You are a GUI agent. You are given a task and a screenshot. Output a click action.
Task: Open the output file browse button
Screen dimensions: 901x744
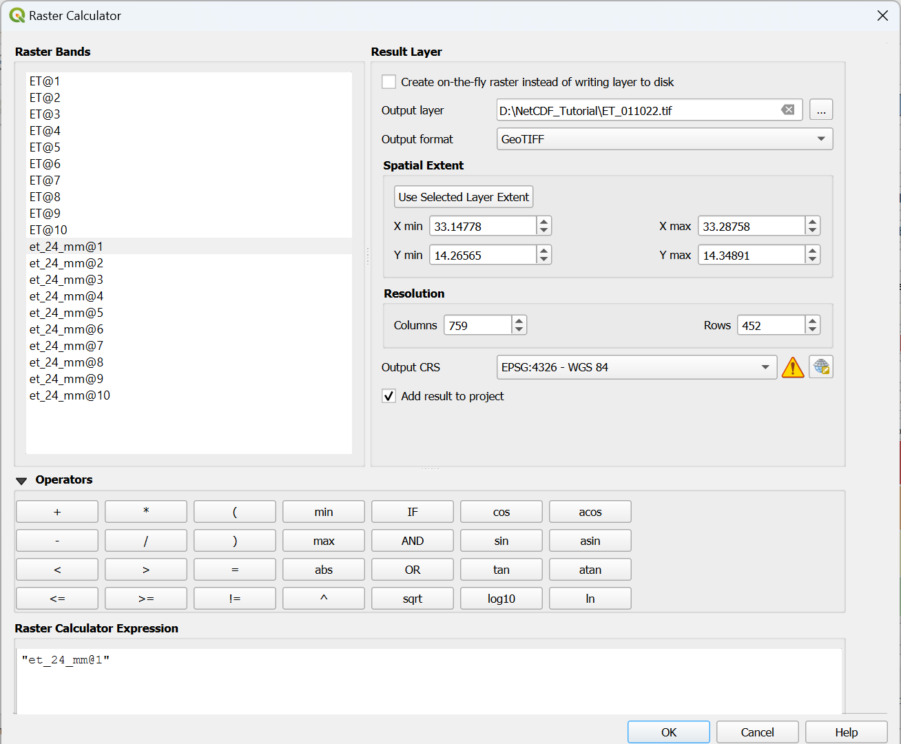821,110
